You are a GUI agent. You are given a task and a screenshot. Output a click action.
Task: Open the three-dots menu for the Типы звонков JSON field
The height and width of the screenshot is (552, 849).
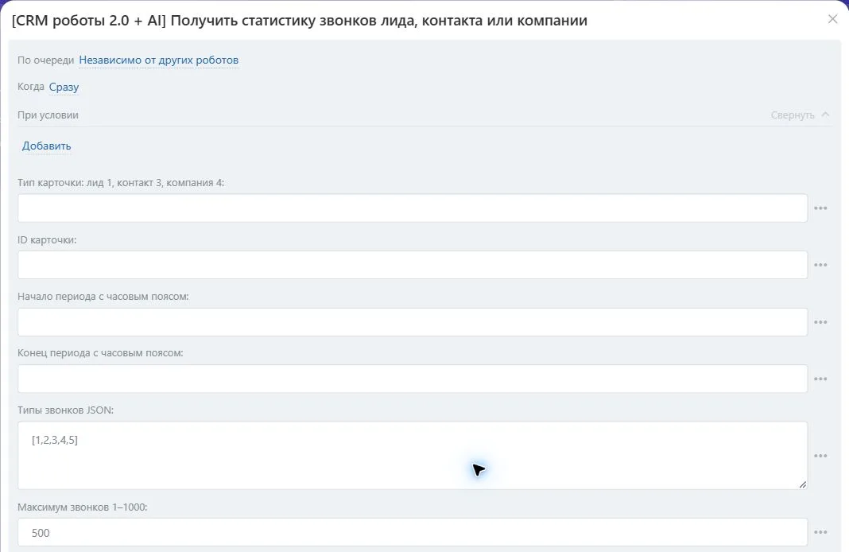tap(820, 456)
